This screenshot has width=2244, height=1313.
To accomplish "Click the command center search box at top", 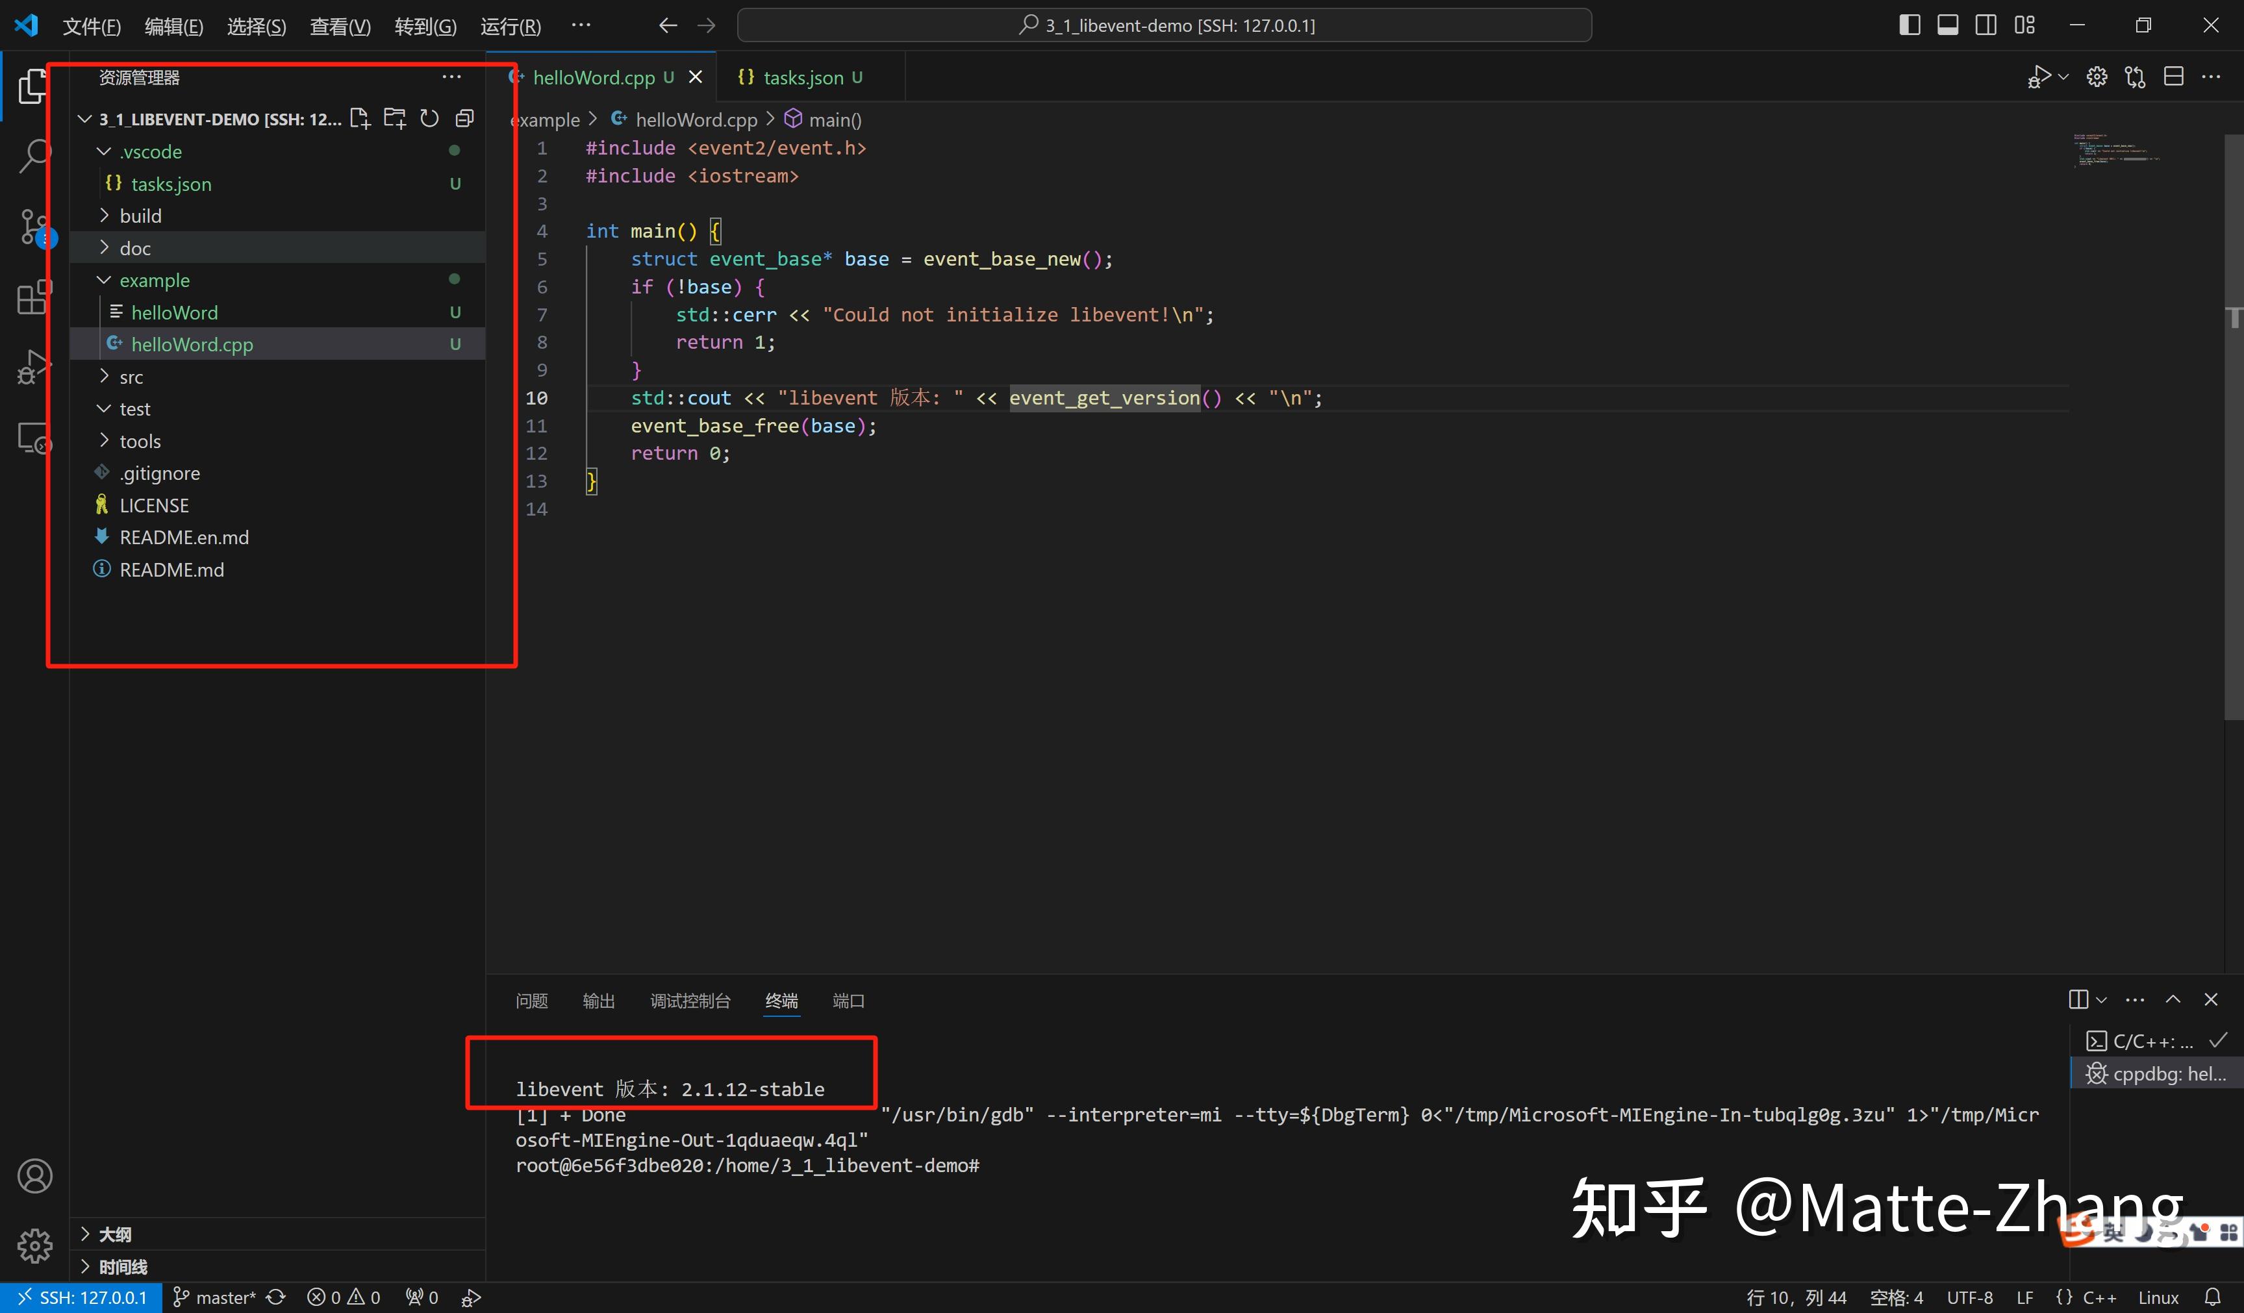I will click(1162, 24).
